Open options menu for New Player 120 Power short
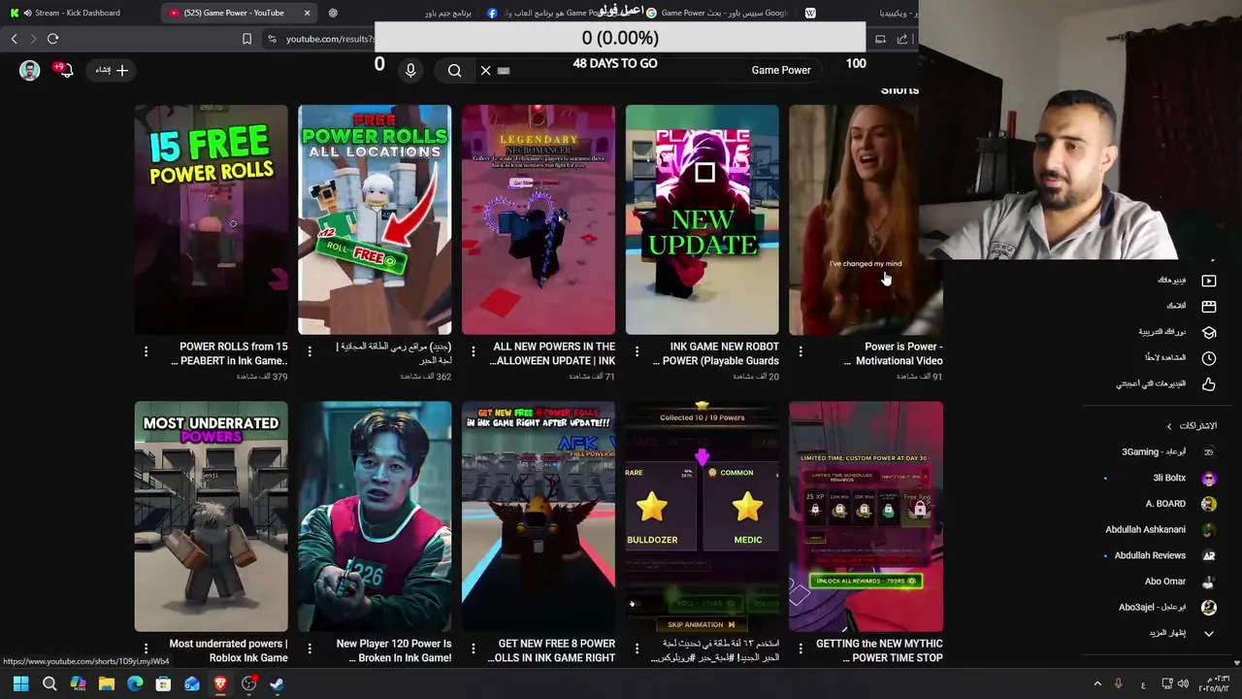This screenshot has height=699, width=1242. pyautogui.click(x=310, y=649)
